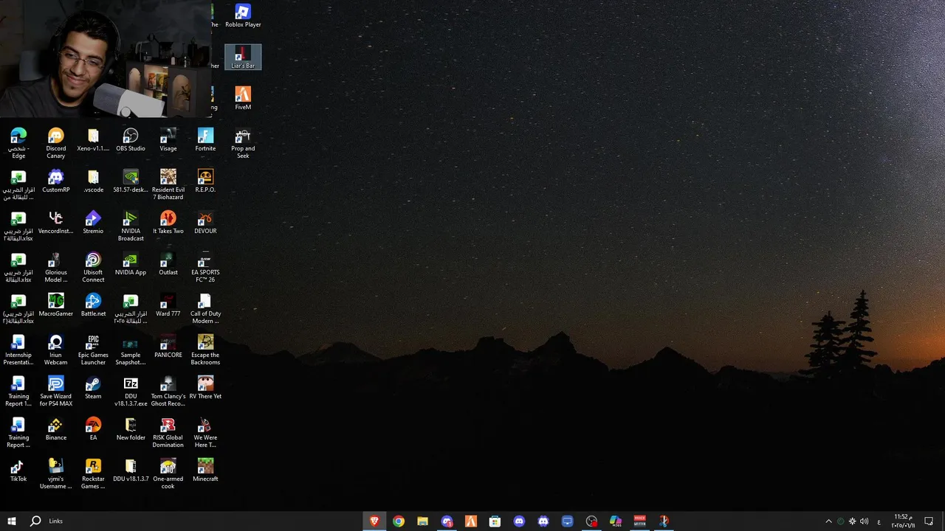
Task: Select the Glorious Model desktop shortcut
Action: (x=56, y=267)
